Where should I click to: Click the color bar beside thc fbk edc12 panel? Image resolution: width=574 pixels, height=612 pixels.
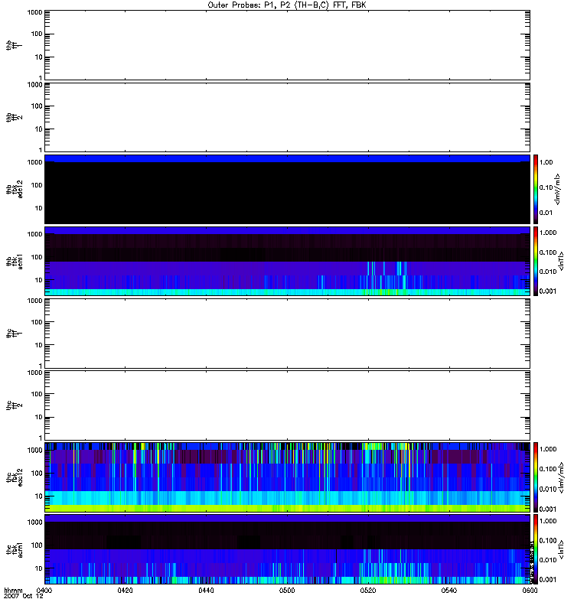[536, 477]
